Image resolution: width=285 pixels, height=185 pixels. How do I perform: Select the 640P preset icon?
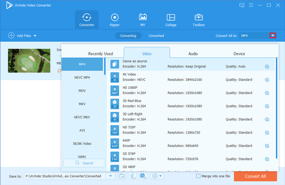(x=115, y=144)
